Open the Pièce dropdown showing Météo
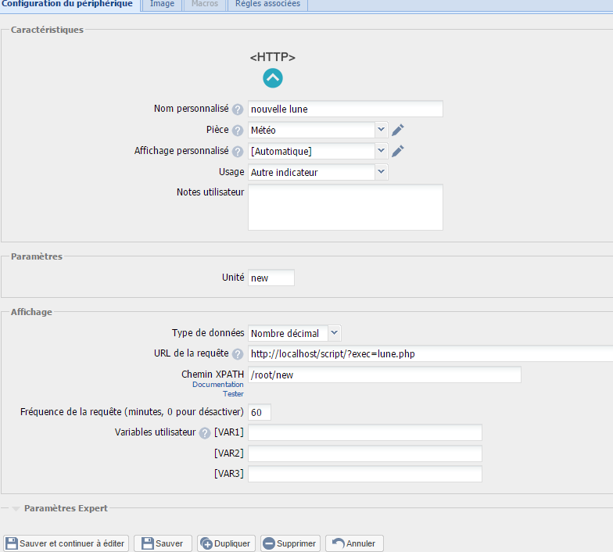This screenshot has height=552, width=613. coord(317,130)
